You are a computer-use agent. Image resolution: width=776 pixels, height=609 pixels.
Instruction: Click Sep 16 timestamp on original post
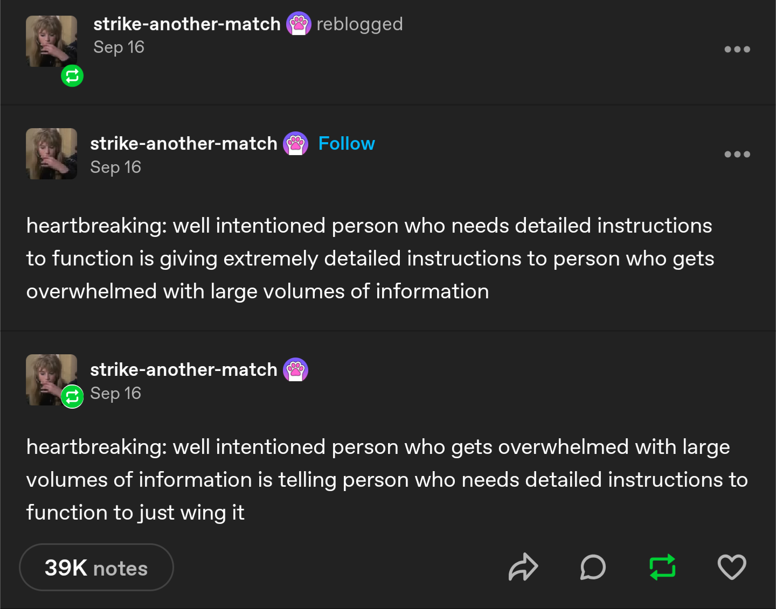tap(115, 167)
